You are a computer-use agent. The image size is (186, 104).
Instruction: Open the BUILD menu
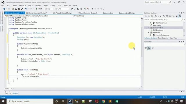point(31,5)
